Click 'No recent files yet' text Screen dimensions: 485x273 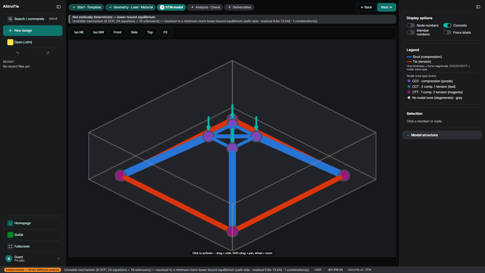click(16, 66)
